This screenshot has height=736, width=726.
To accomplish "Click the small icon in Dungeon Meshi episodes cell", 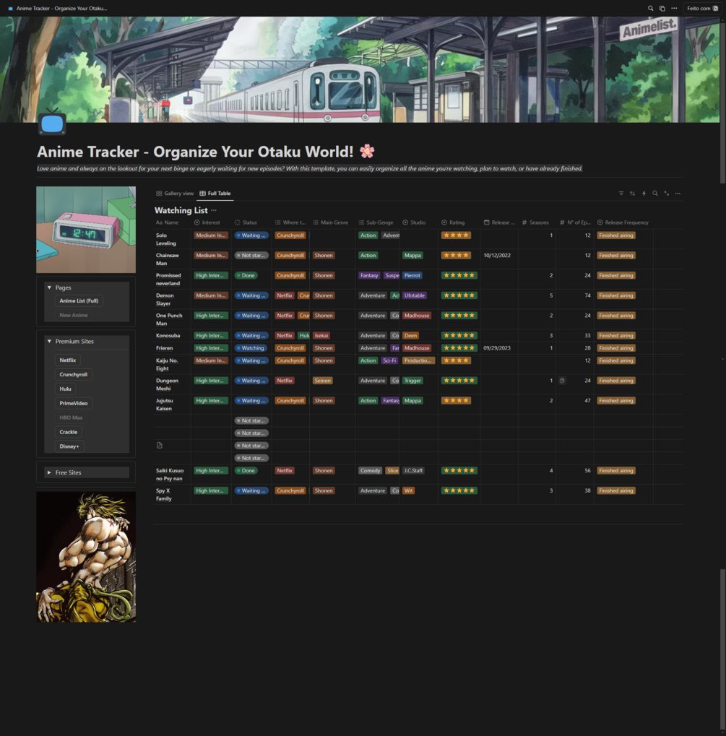I will click(562, 381).
